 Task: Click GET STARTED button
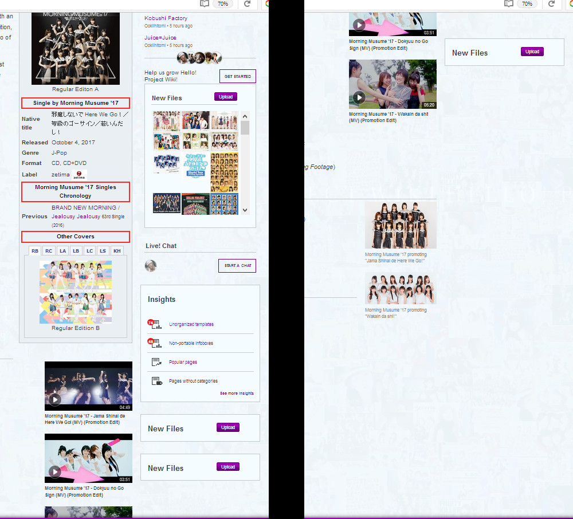[x=238, y=76]
